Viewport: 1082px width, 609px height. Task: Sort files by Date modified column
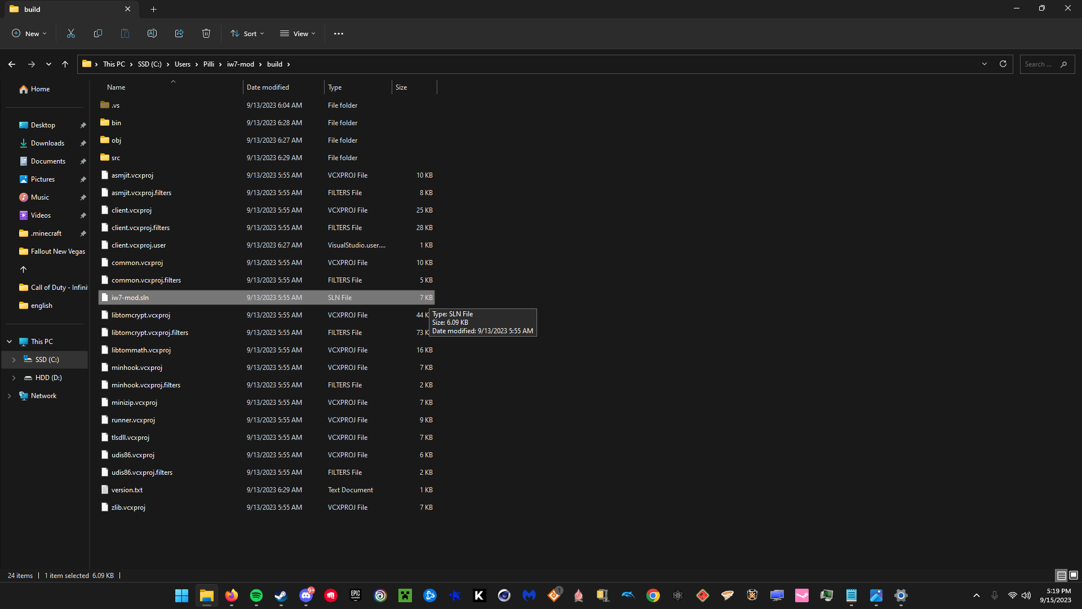[x=268, y=87]
